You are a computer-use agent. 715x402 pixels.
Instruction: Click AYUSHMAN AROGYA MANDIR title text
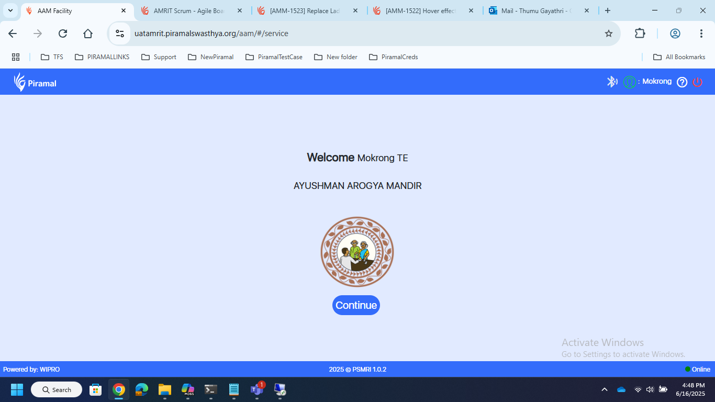(x=357, y=186)
